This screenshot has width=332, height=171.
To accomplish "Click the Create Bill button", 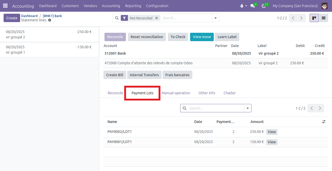I will [x=115, y=75].
